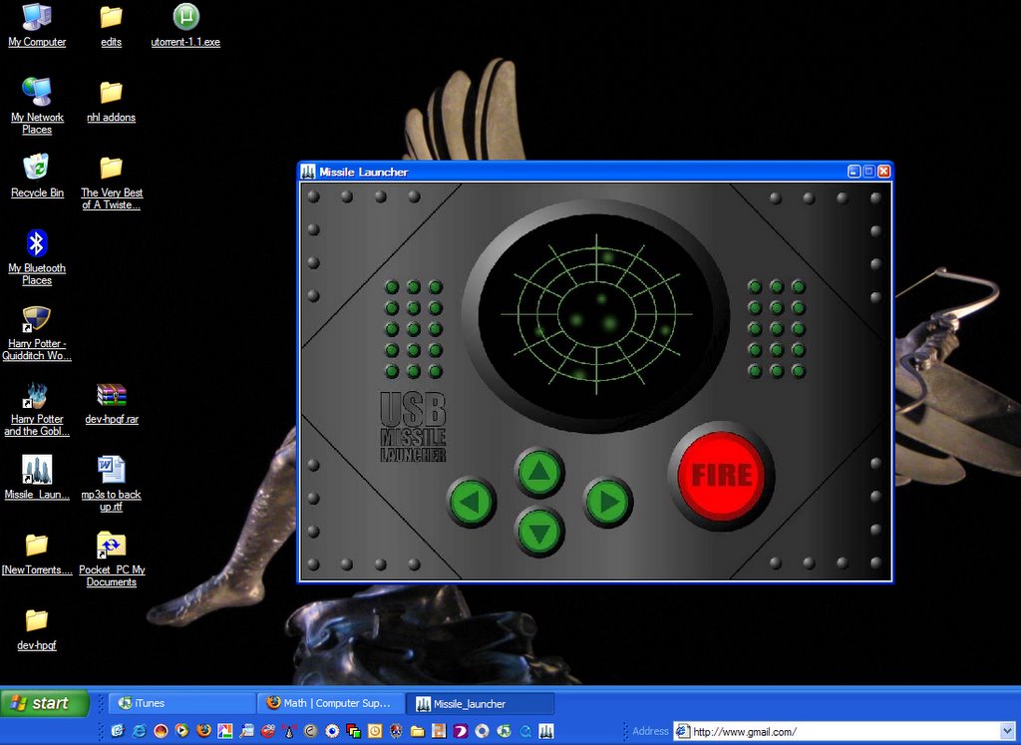Switch to Math | Computer Sup... Firefox window
This screenshot has height=745, width=1021.
point(332,703)
